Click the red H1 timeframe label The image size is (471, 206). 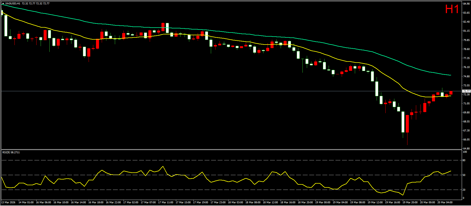pos(452,9)
